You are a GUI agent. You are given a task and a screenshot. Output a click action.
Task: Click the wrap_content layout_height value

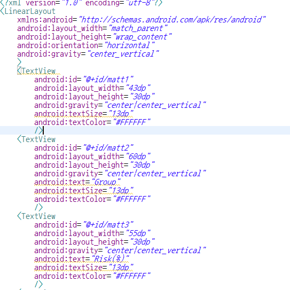tap(143, 37)
